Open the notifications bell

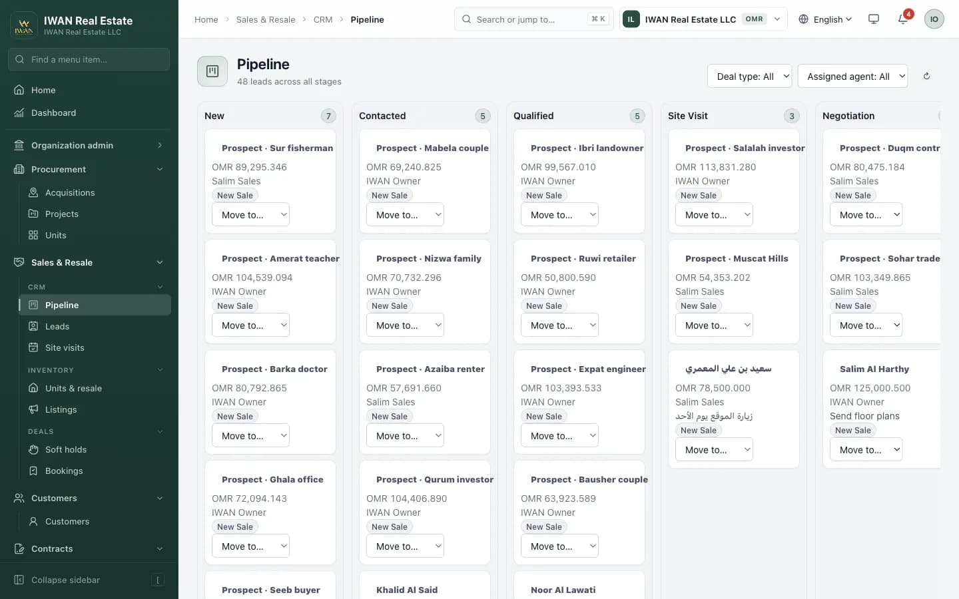[903, 19]
